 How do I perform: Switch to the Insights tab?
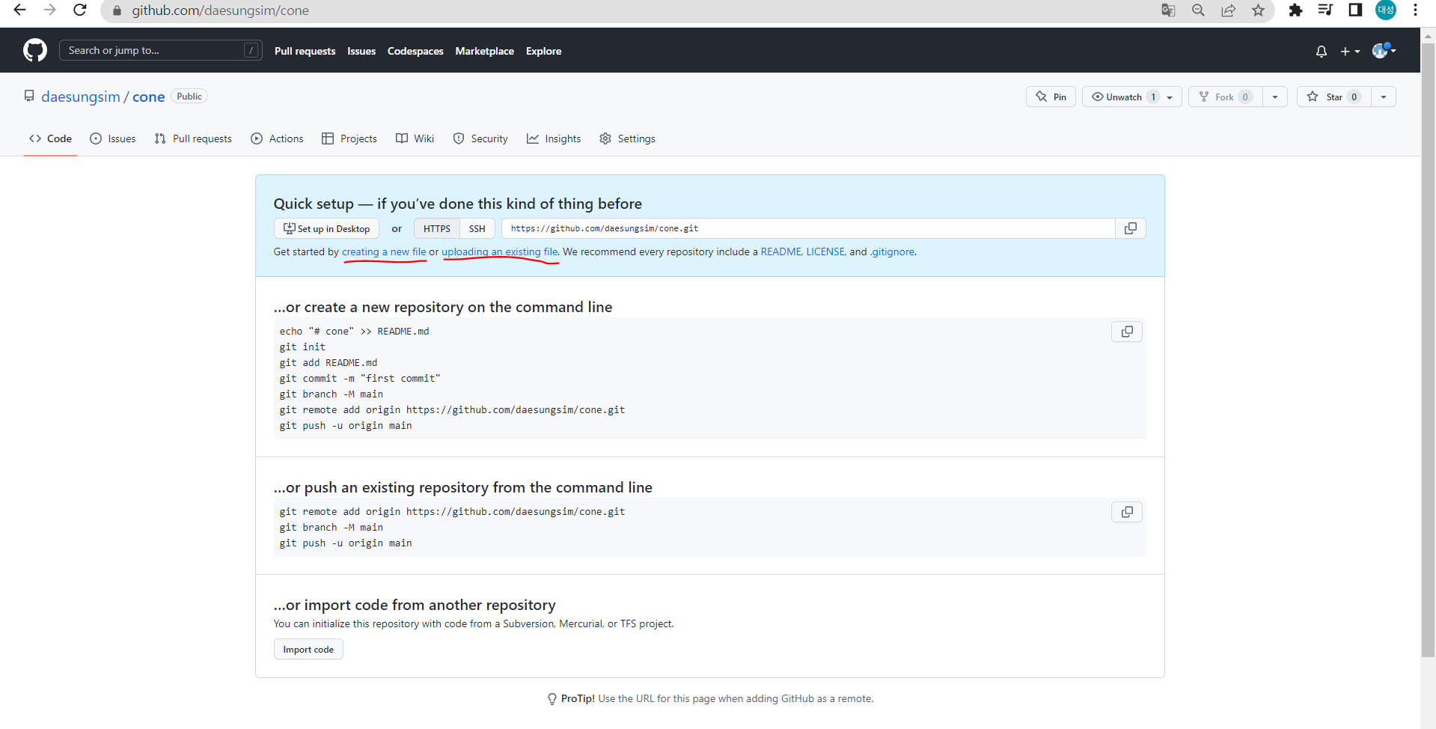(x=554, y=138)
